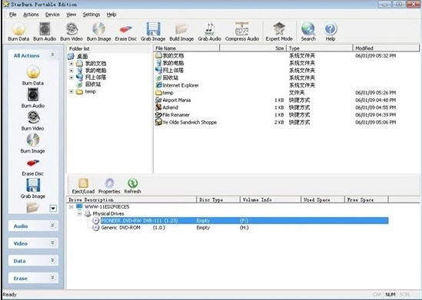Sort files by Size column header
This screenshot has width=422, height=300.
pyautogui.click(x=253, y=48)
